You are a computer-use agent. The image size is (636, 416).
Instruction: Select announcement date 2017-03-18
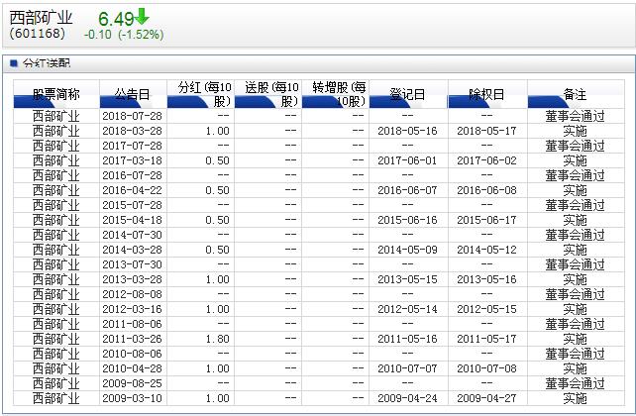point(132,161)
